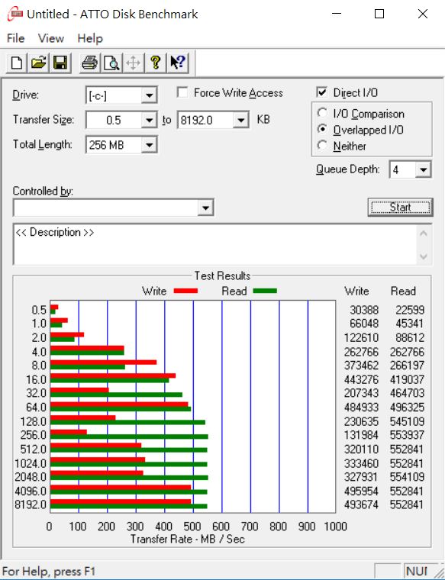Print the results with printer icon
The image size is (445, 580).
pos(89,63)
